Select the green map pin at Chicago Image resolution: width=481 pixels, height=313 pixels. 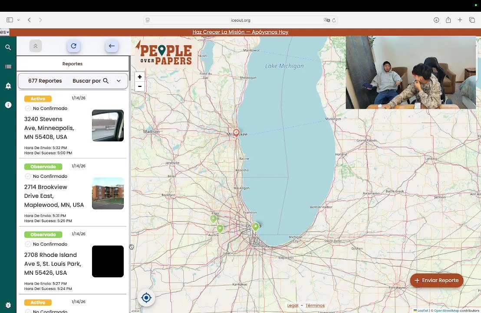[256, 226]
